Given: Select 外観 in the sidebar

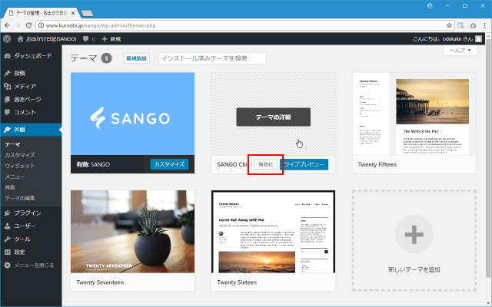Looking at the screenshot, I should [31, 130].
